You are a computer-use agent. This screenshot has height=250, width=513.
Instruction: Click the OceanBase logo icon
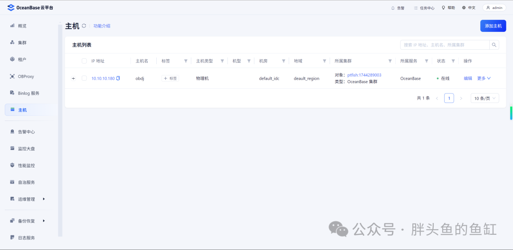coord(11,8)
